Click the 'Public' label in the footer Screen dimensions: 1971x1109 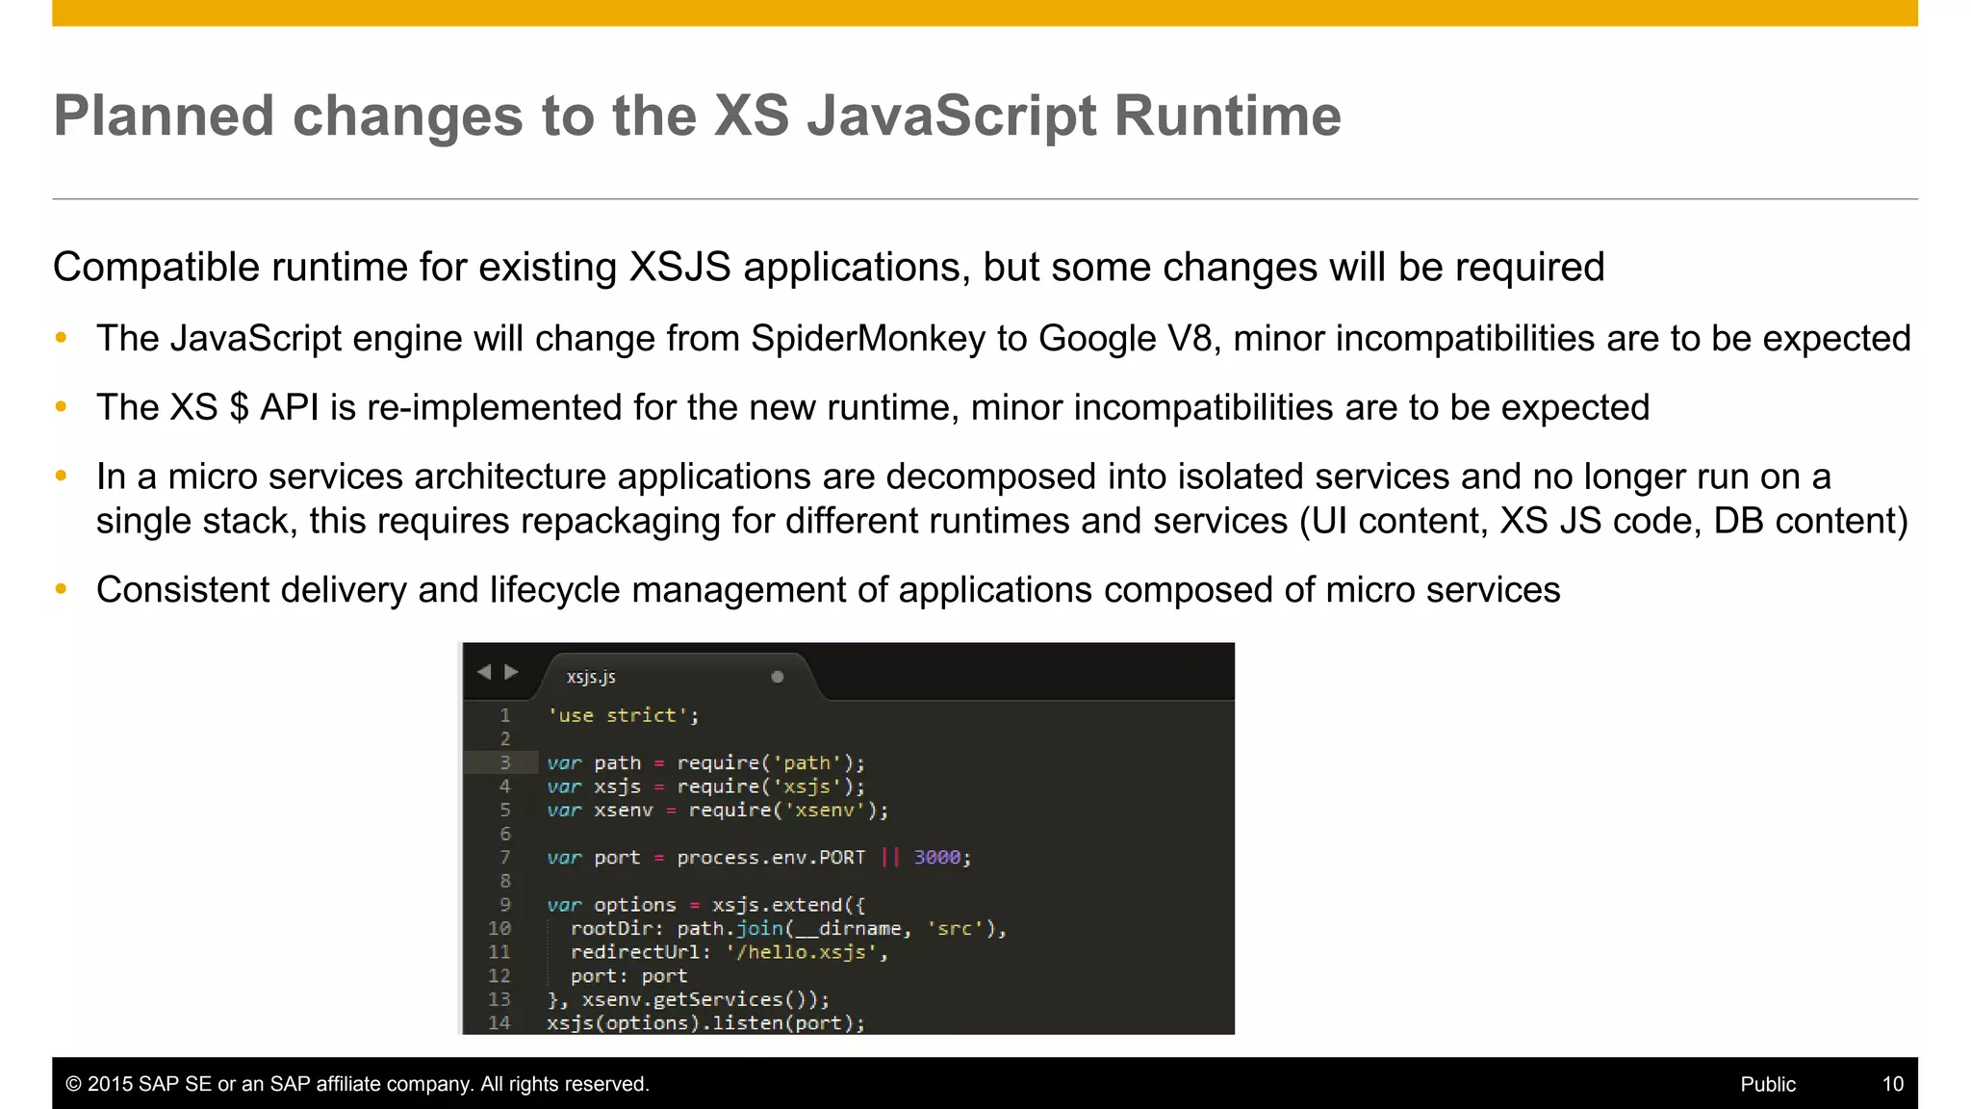[1768, 1084]
